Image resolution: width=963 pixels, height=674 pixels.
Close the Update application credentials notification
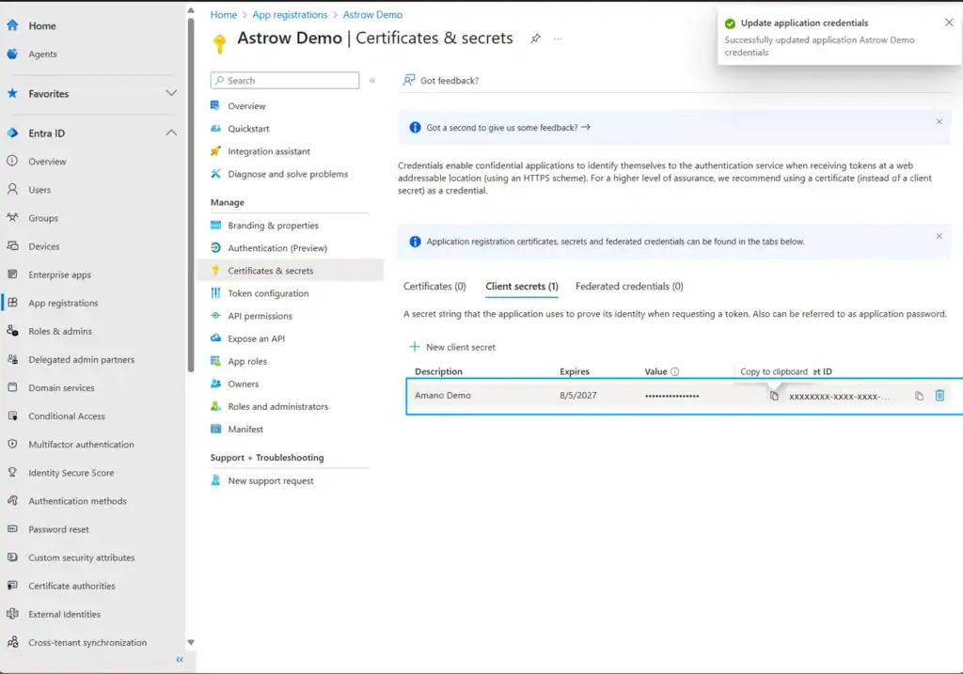pos(948,23)
